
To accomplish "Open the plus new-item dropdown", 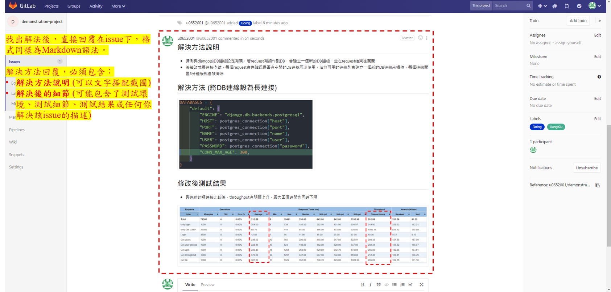I will point(542,6).
